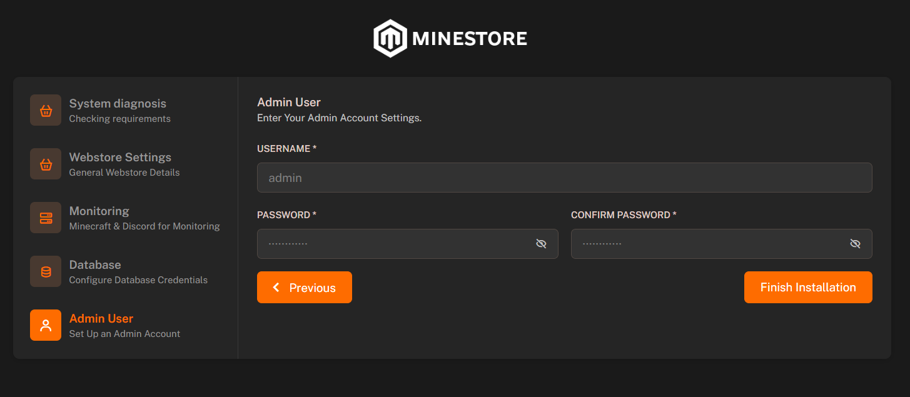Click the Username input showing admin placeholder
The width and height of the screenshot is (910, 397).
(564, 178)
